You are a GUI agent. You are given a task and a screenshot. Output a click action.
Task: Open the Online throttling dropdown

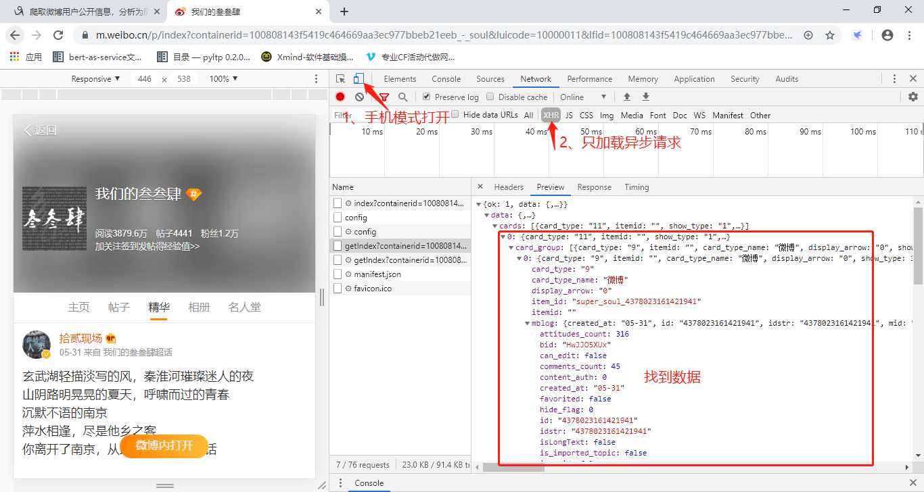(583, 97)
